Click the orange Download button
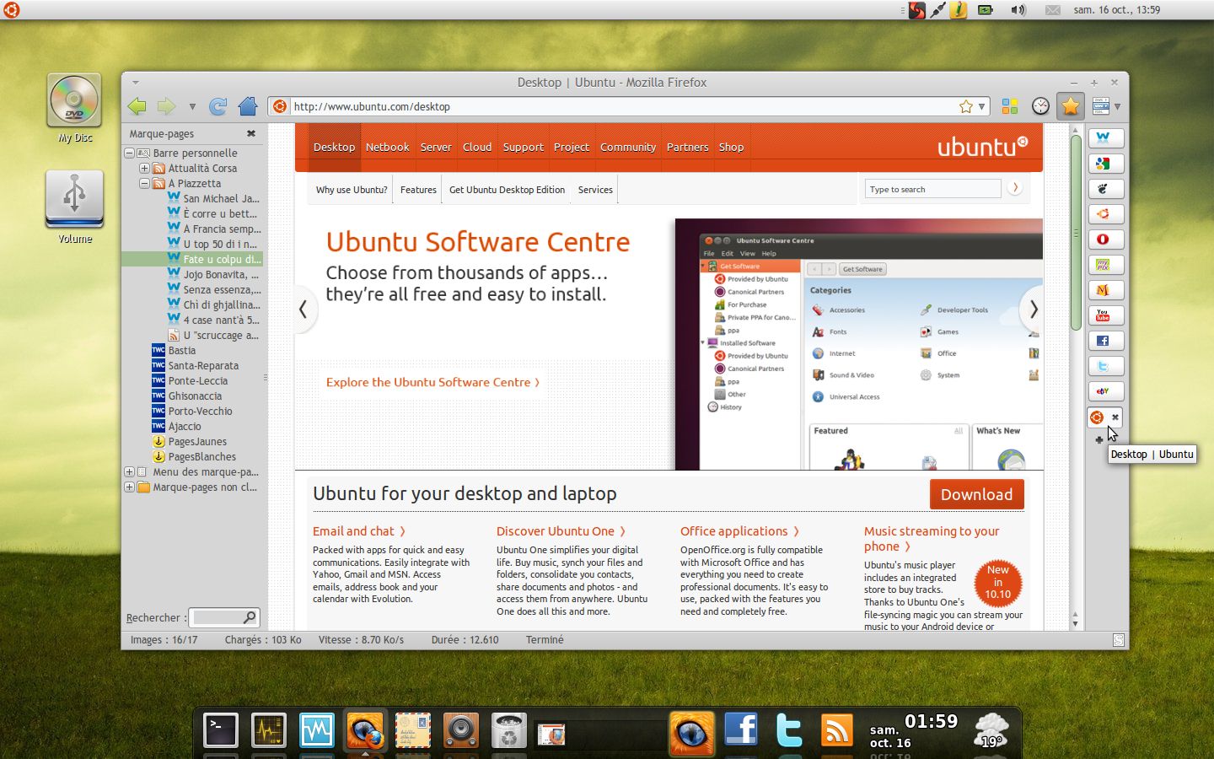Viewport: 1214px width, 759px height. pyautogui.click(x=976, y=494)
